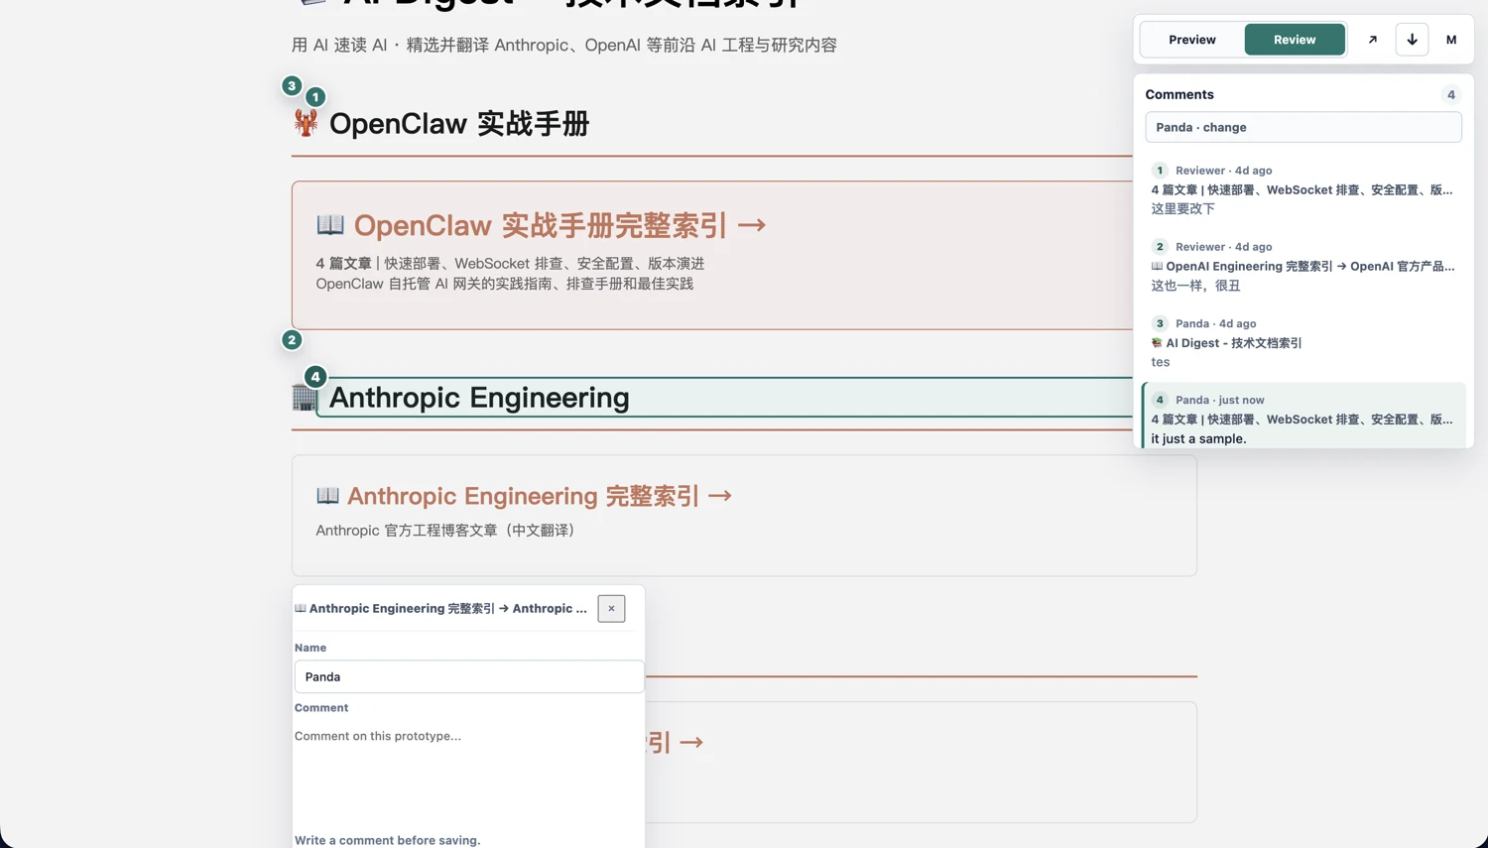Click the Reviewer · 4d ago label on comment 1
This screenshot has width=1488, height=848.
coord(1223,171)
